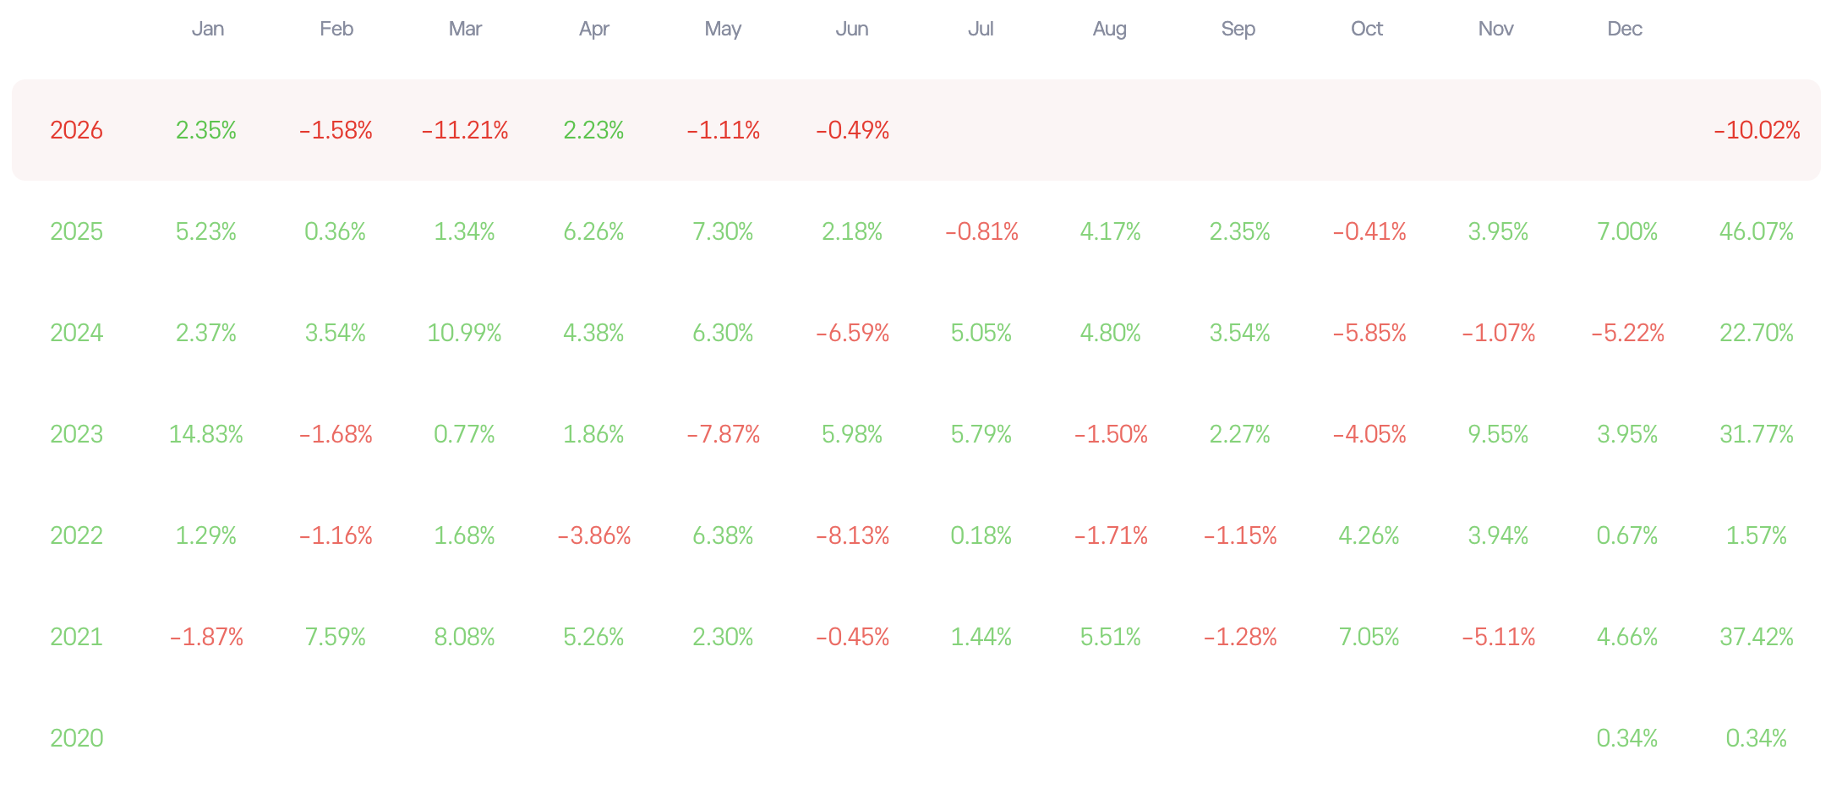
Task: Select the March 2024 return 10.99%
Action: [465, 333]
